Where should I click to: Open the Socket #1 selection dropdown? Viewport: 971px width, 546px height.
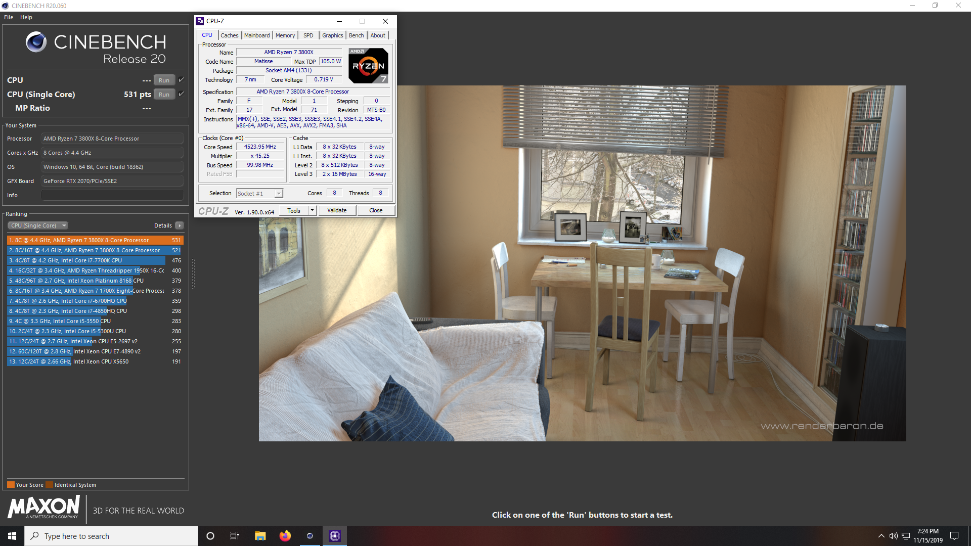259,194
